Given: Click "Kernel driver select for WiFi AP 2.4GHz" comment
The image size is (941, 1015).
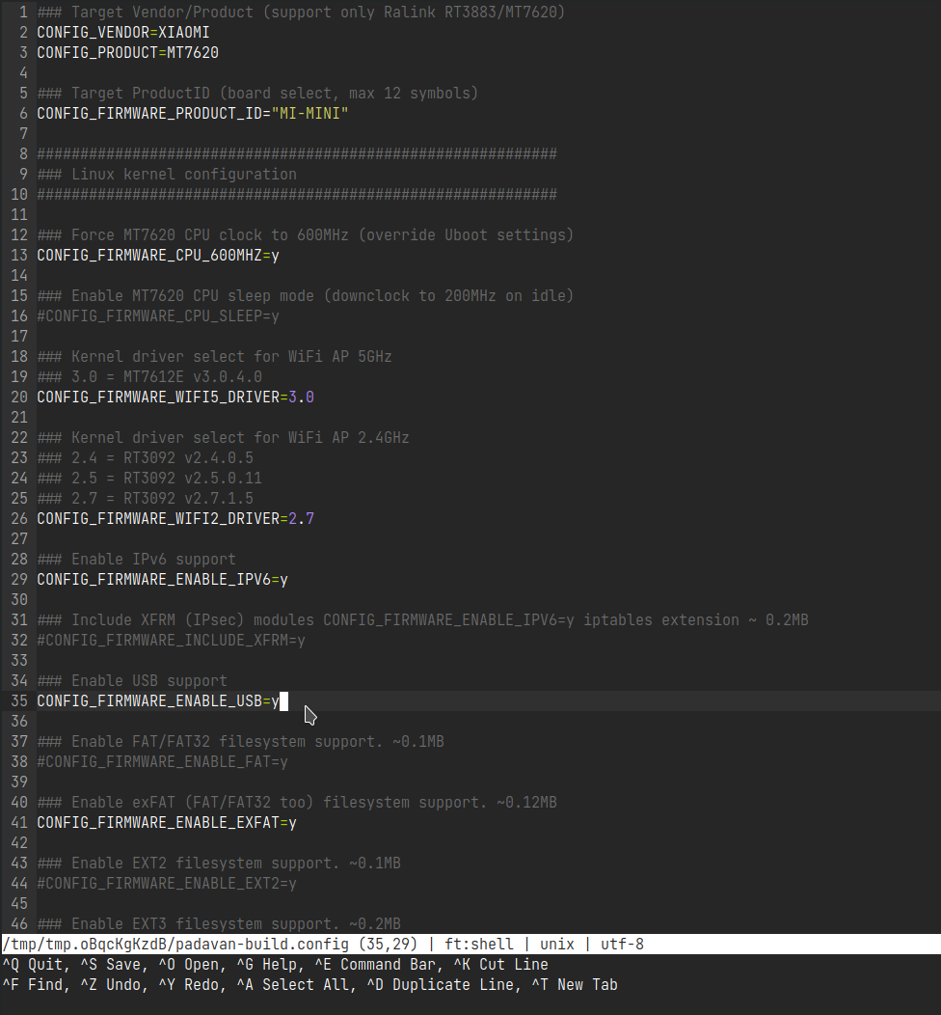Looking at the screenshot, I should click(223, 438).
